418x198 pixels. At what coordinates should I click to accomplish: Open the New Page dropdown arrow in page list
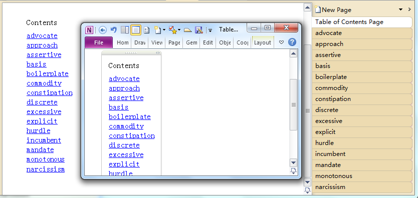click(400, 10)
